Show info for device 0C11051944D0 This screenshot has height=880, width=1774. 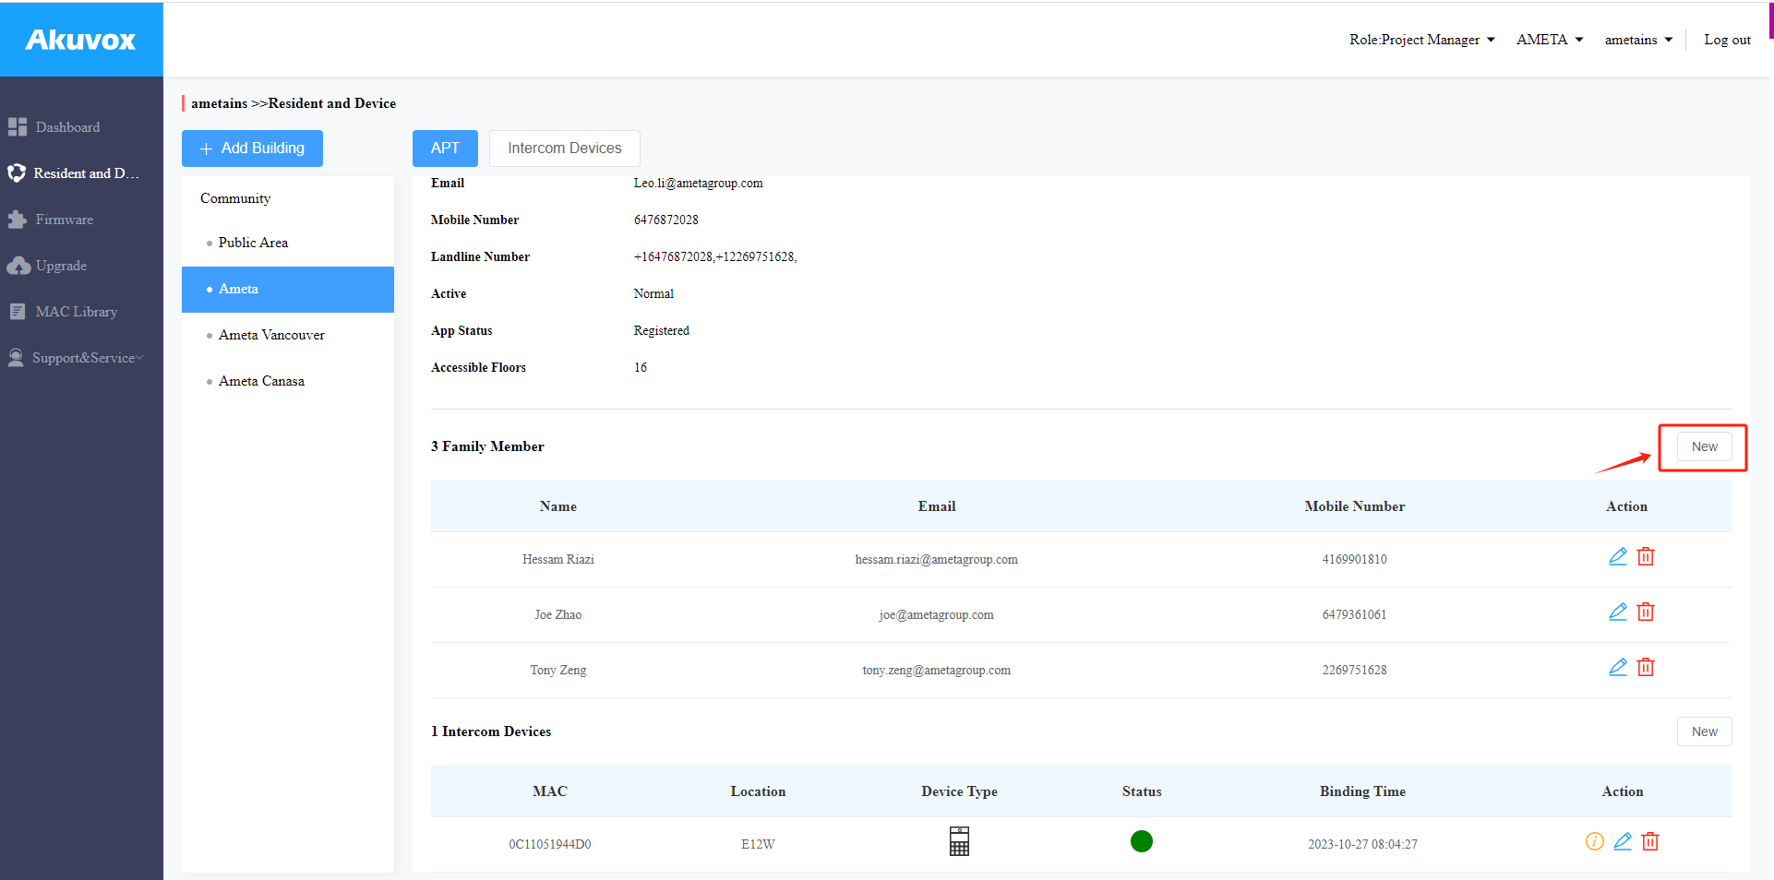click(1595, 841)
